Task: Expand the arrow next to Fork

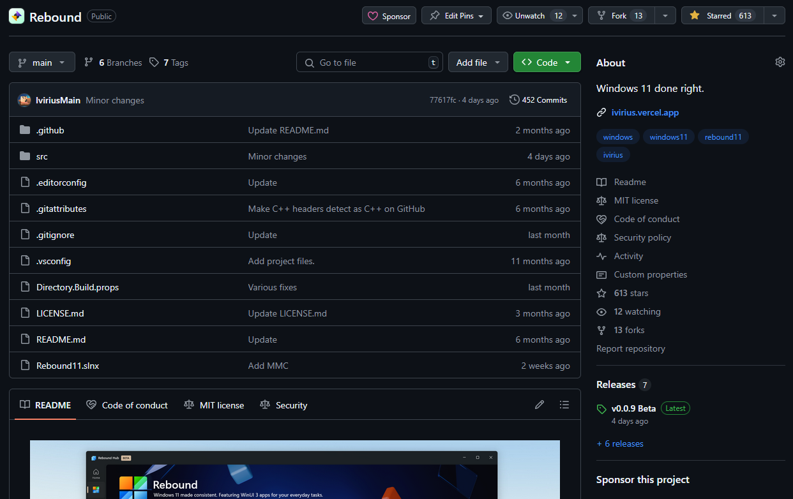Action: 666,15
